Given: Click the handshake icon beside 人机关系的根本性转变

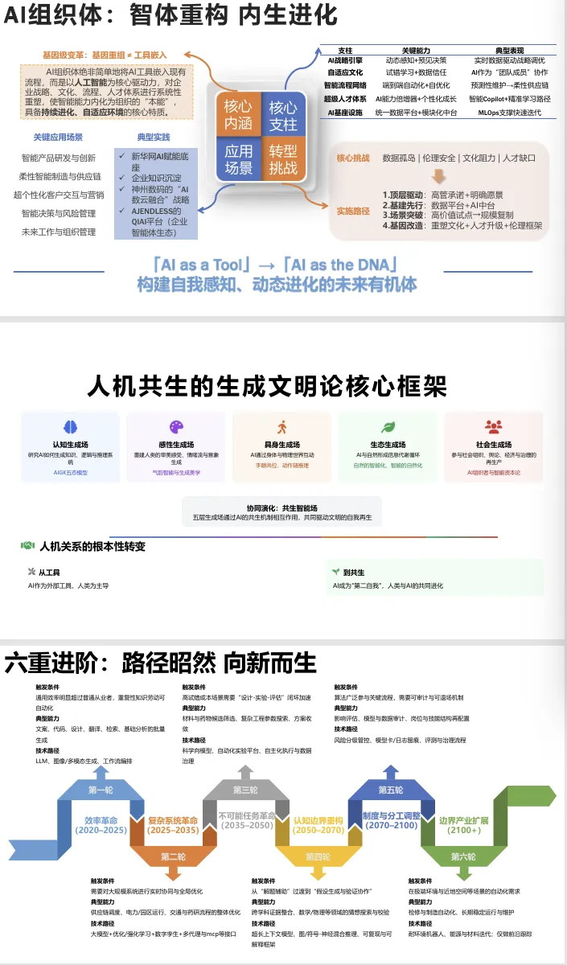Looking at the screenshot, I should pos(27,546).
